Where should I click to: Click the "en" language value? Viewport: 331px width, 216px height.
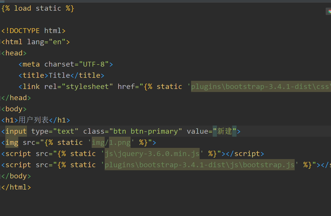57,42
